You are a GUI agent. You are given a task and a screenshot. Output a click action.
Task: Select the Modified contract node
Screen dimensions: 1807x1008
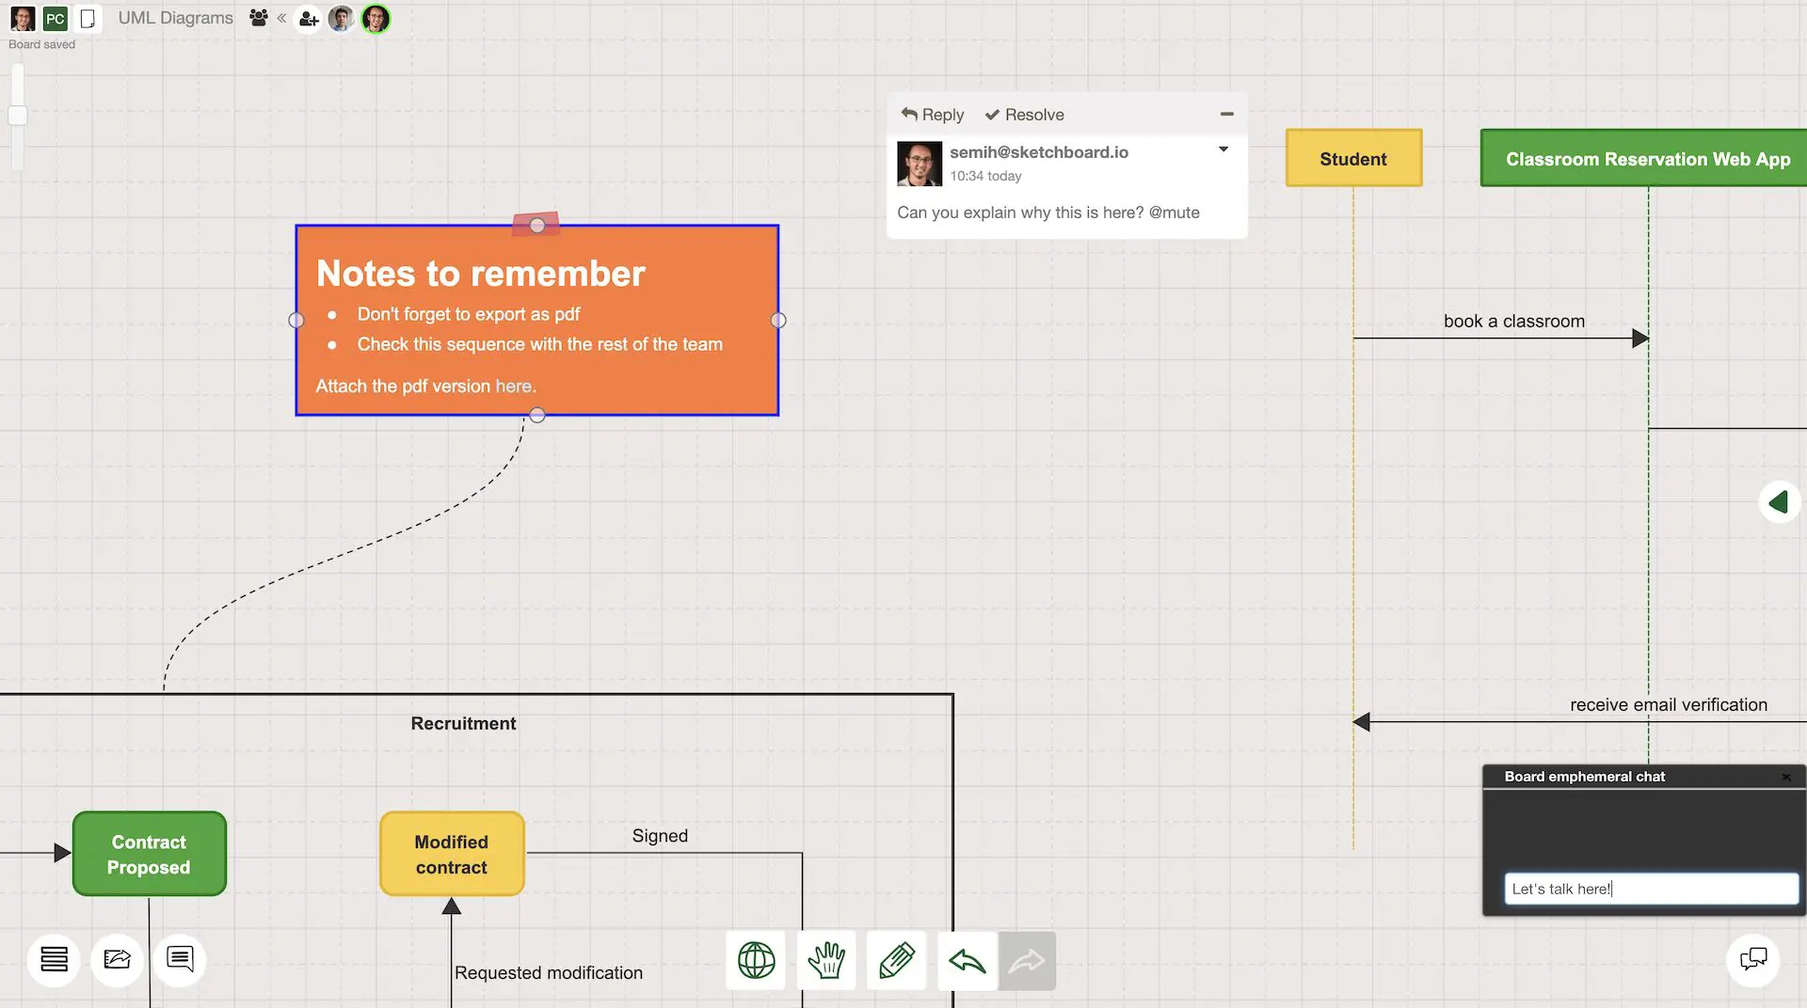coord(452,854)
